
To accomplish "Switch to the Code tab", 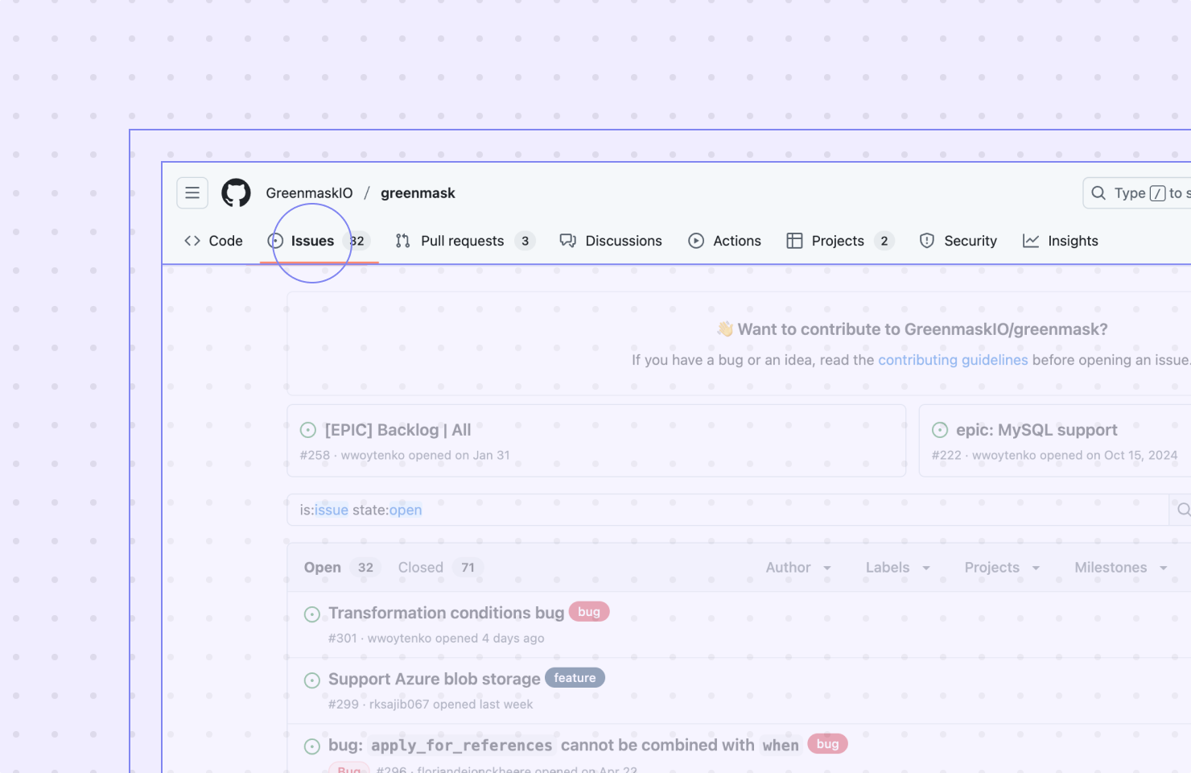I will [213, 241].
